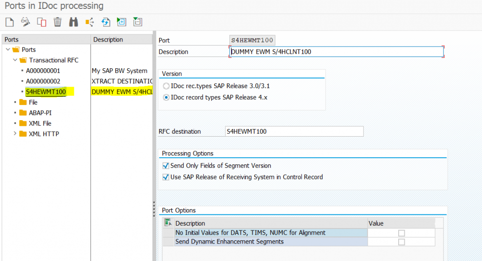Click the Ports column header
482x261 pixels.
click(x=46, y=40)
